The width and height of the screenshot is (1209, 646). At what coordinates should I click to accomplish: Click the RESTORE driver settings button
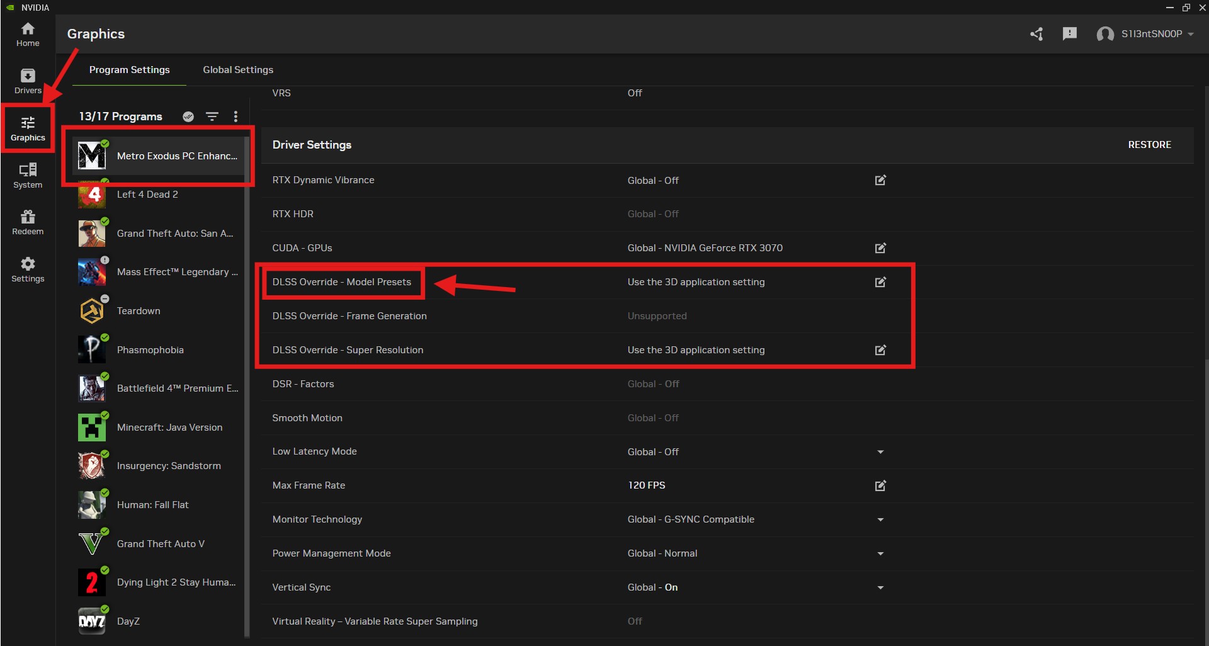1149,145
